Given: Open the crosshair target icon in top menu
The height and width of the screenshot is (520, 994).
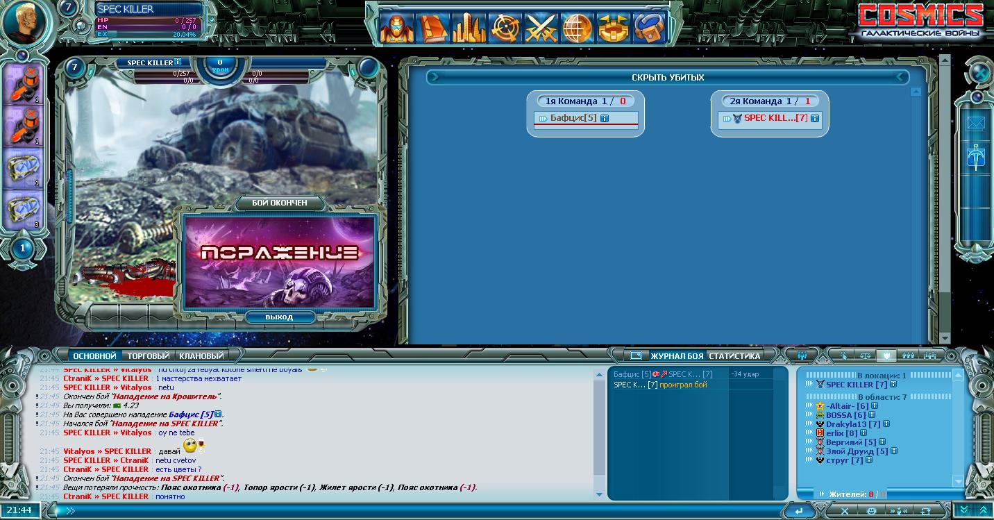Looking at the screenshot, I should tap(505, 28).
